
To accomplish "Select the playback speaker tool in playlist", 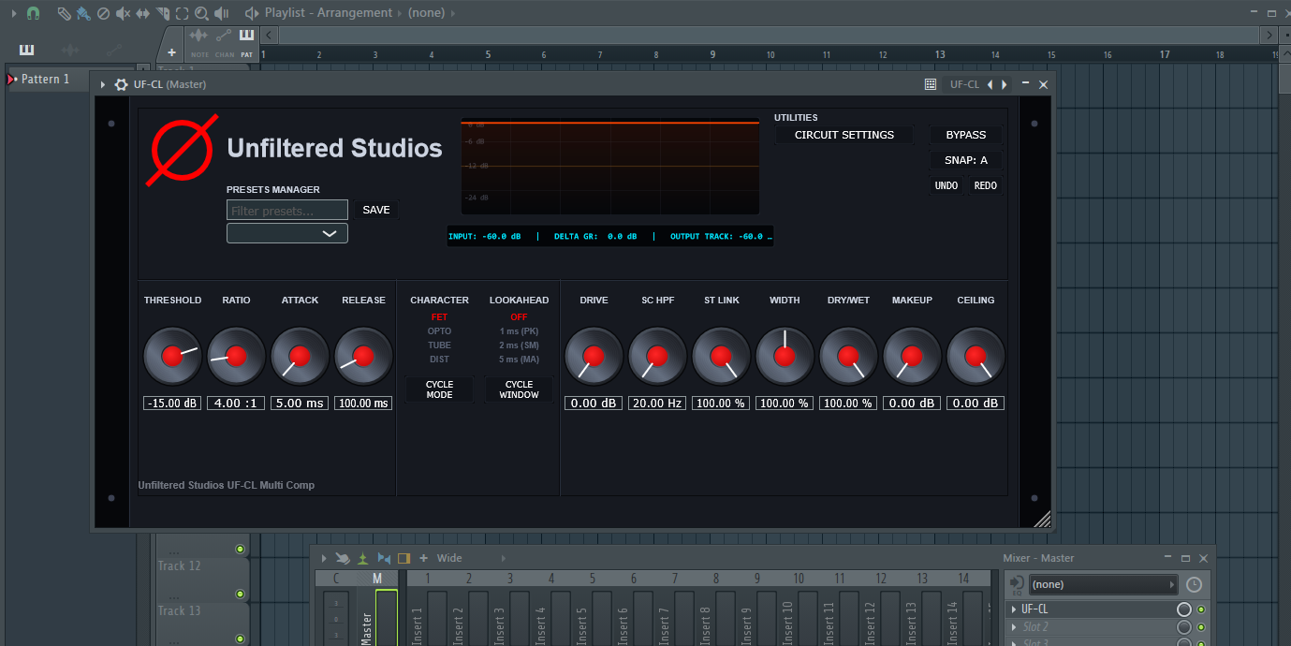I will coord(222,13).
